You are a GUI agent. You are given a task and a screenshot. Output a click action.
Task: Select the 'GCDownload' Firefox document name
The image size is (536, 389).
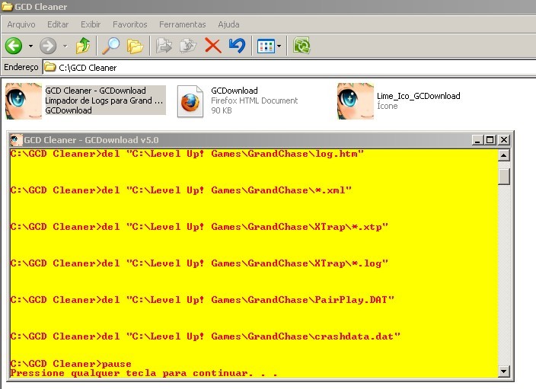234,91
